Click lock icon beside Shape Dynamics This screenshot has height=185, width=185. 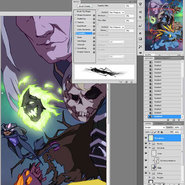coord(94,15)
